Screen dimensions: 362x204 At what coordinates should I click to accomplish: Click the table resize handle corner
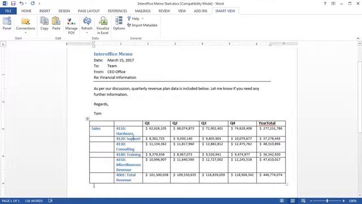coord(287,185)
